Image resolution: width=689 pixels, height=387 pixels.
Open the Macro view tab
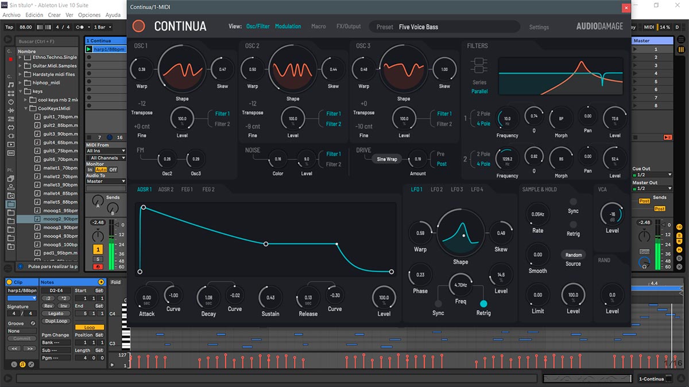(x=319, y=26)
